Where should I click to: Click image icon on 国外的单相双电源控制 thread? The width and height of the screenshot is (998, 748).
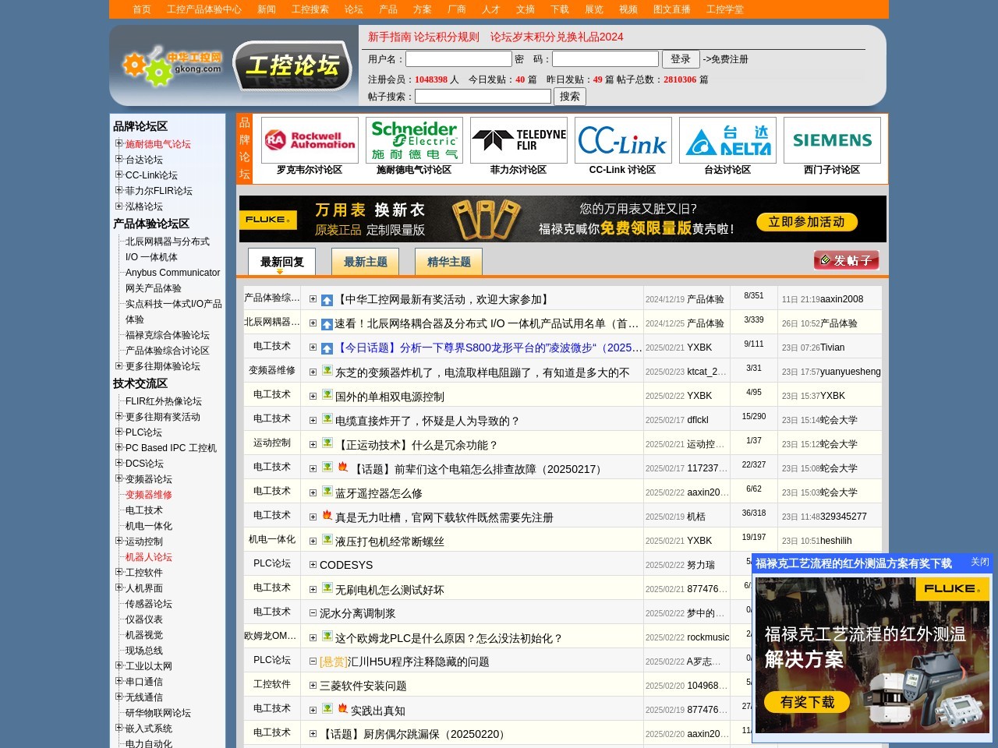[327, 395]
